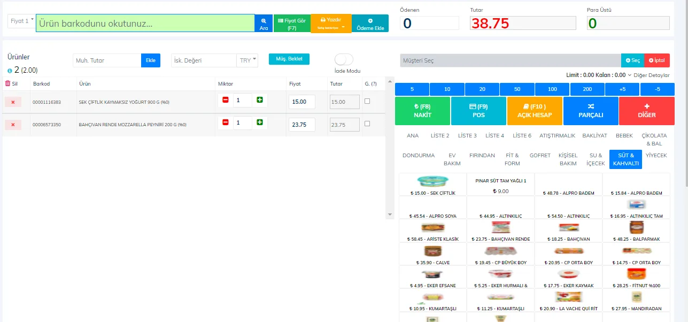
Task: Toggle the İade Modu switch
Action: [344, 60]
